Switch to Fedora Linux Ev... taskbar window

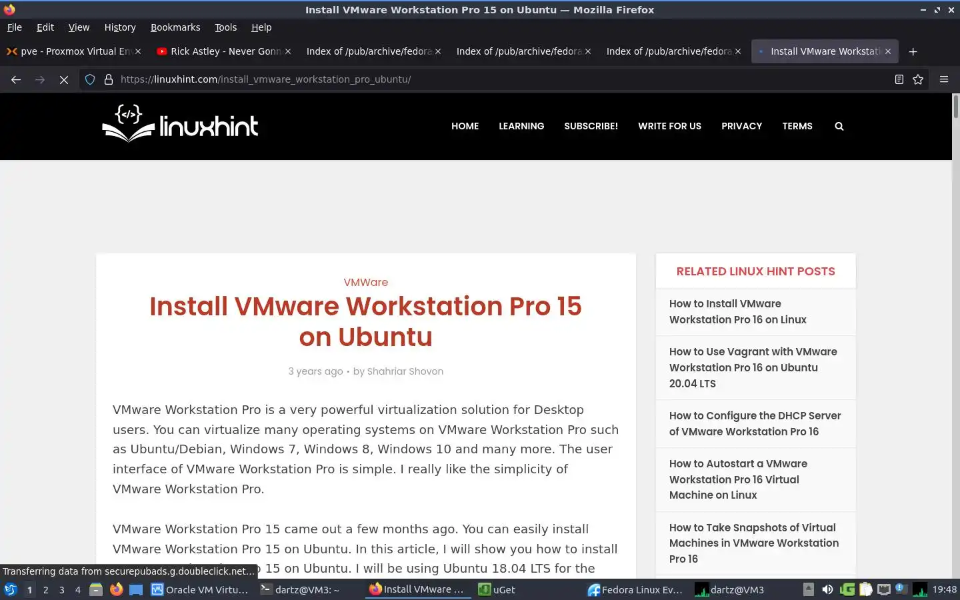point(635,589)
